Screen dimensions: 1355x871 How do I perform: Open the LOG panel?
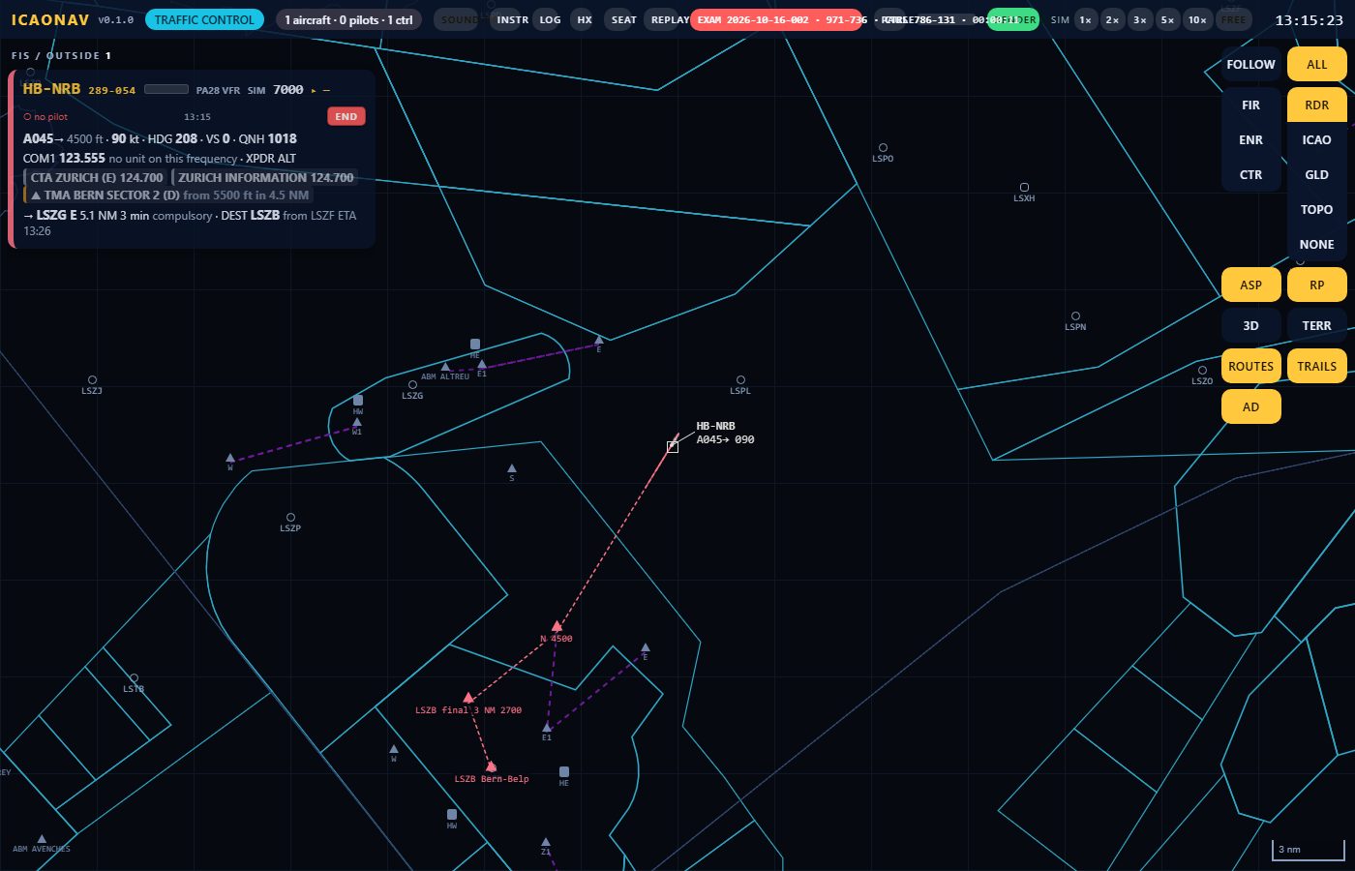click(x=550, y=19)
